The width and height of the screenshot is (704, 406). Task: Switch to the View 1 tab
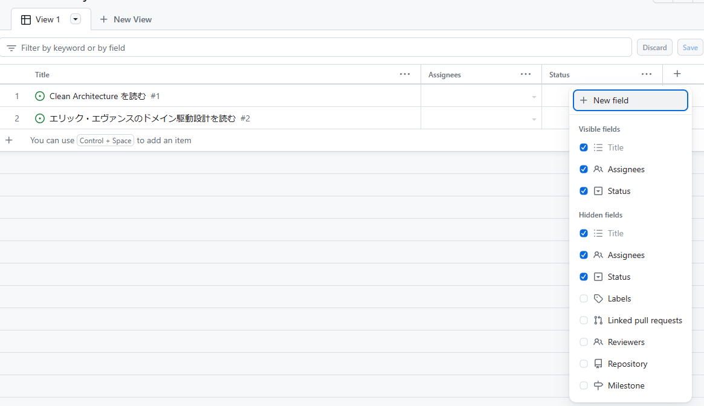click(x=41, y=19)
